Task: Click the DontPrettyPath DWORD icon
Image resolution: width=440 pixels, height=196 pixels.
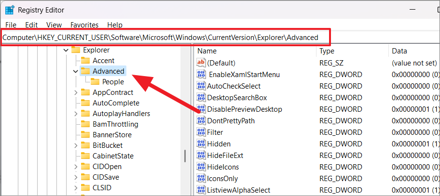Action: [x=201, y=121]
